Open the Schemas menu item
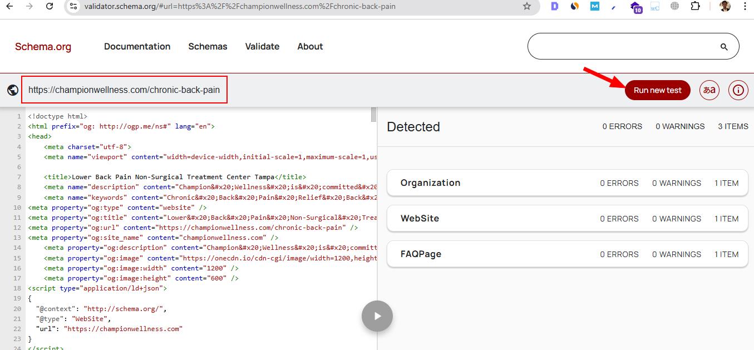The image size is (754, 350). [x=208, y=47]
